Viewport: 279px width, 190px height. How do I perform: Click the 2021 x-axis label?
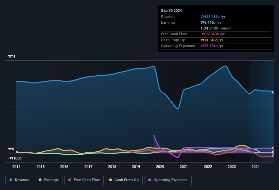click(184, 167)
